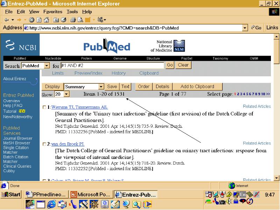Open the van den Broek PJ article link

(x=68, y=144)
